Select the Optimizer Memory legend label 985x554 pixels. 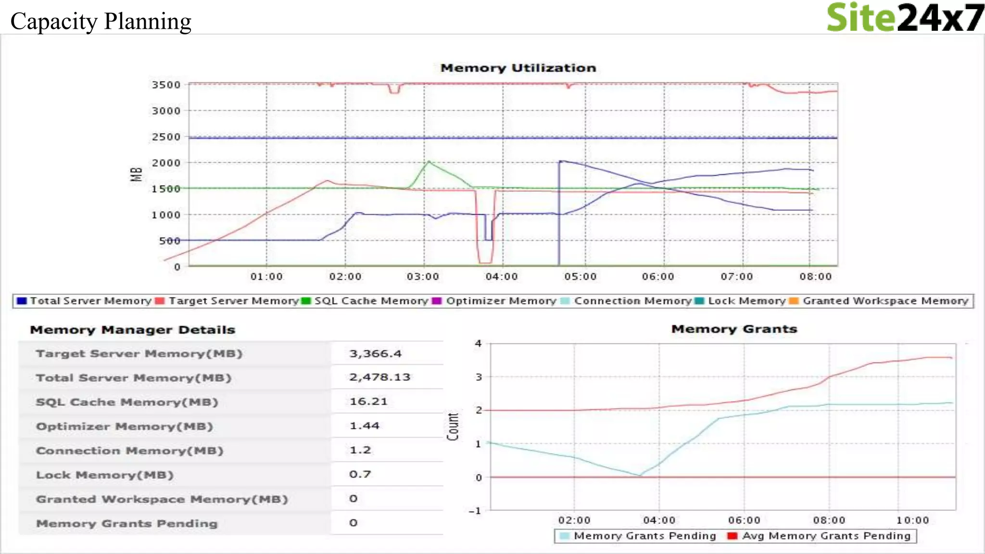[501, 301]
